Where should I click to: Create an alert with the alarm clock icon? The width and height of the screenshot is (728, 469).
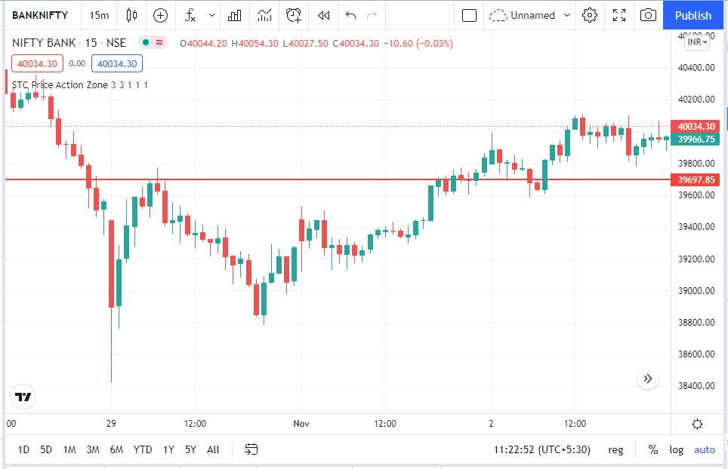pyautogui.click(x=294, y=15)
